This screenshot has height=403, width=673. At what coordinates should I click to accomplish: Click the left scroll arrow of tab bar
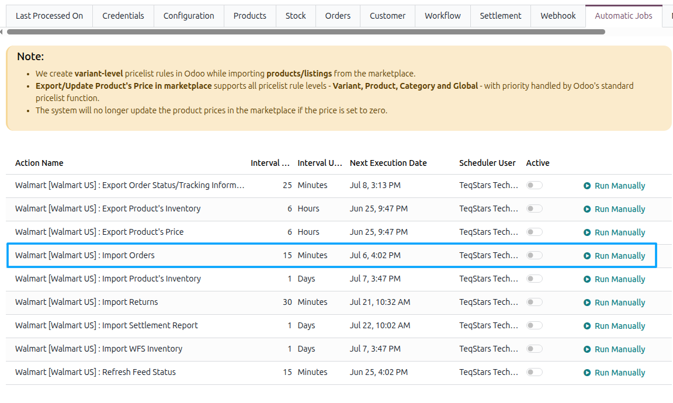click(x=1, y=32)
